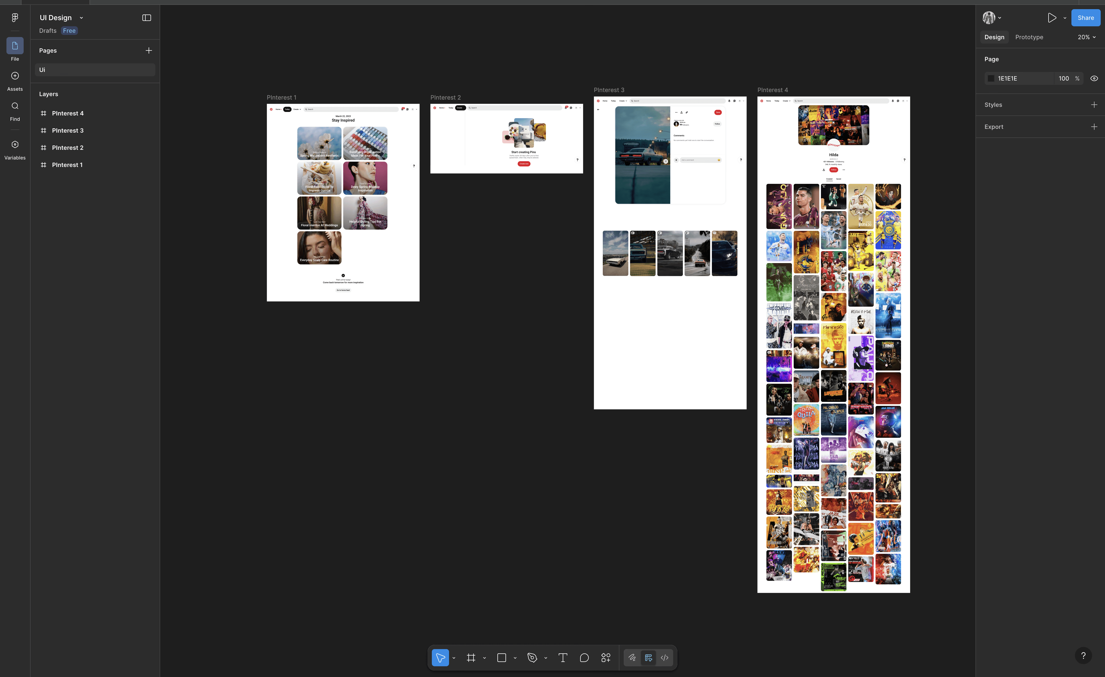Switch to the Prototype tab
The height and width of the screenshot is (677, 1105).
pos(1029,37)
